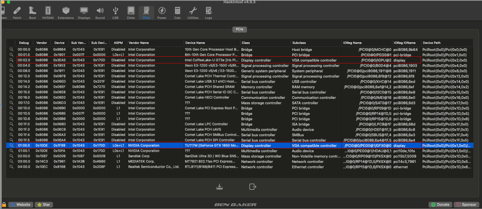Click the download/update PCI IDs icon
482x209 pixels.
(219, 186)
